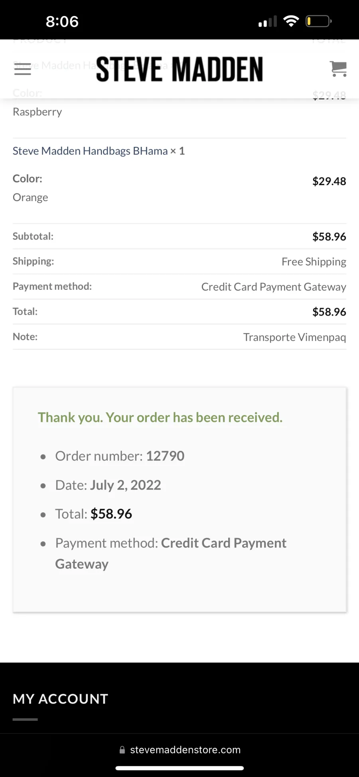Open the MY ACCOUNT footer section
359x777 pixels.
61,699
